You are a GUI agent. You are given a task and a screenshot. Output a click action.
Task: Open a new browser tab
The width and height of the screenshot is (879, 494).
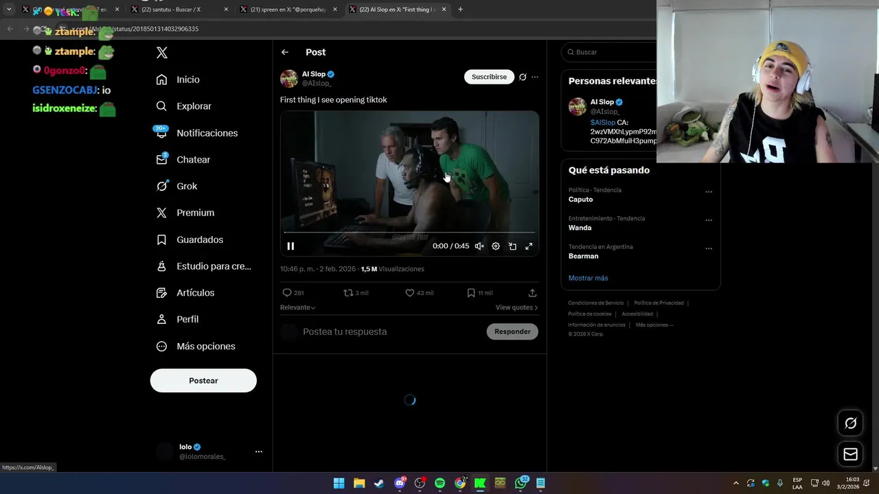460,10
